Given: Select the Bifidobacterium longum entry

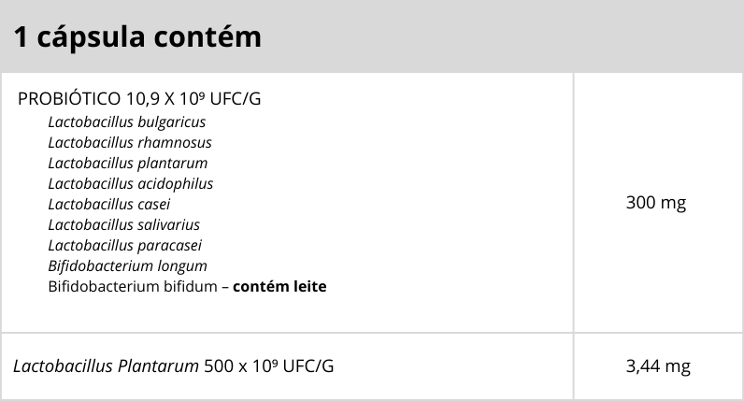Looking at the screenshot, I should [127, 265].
